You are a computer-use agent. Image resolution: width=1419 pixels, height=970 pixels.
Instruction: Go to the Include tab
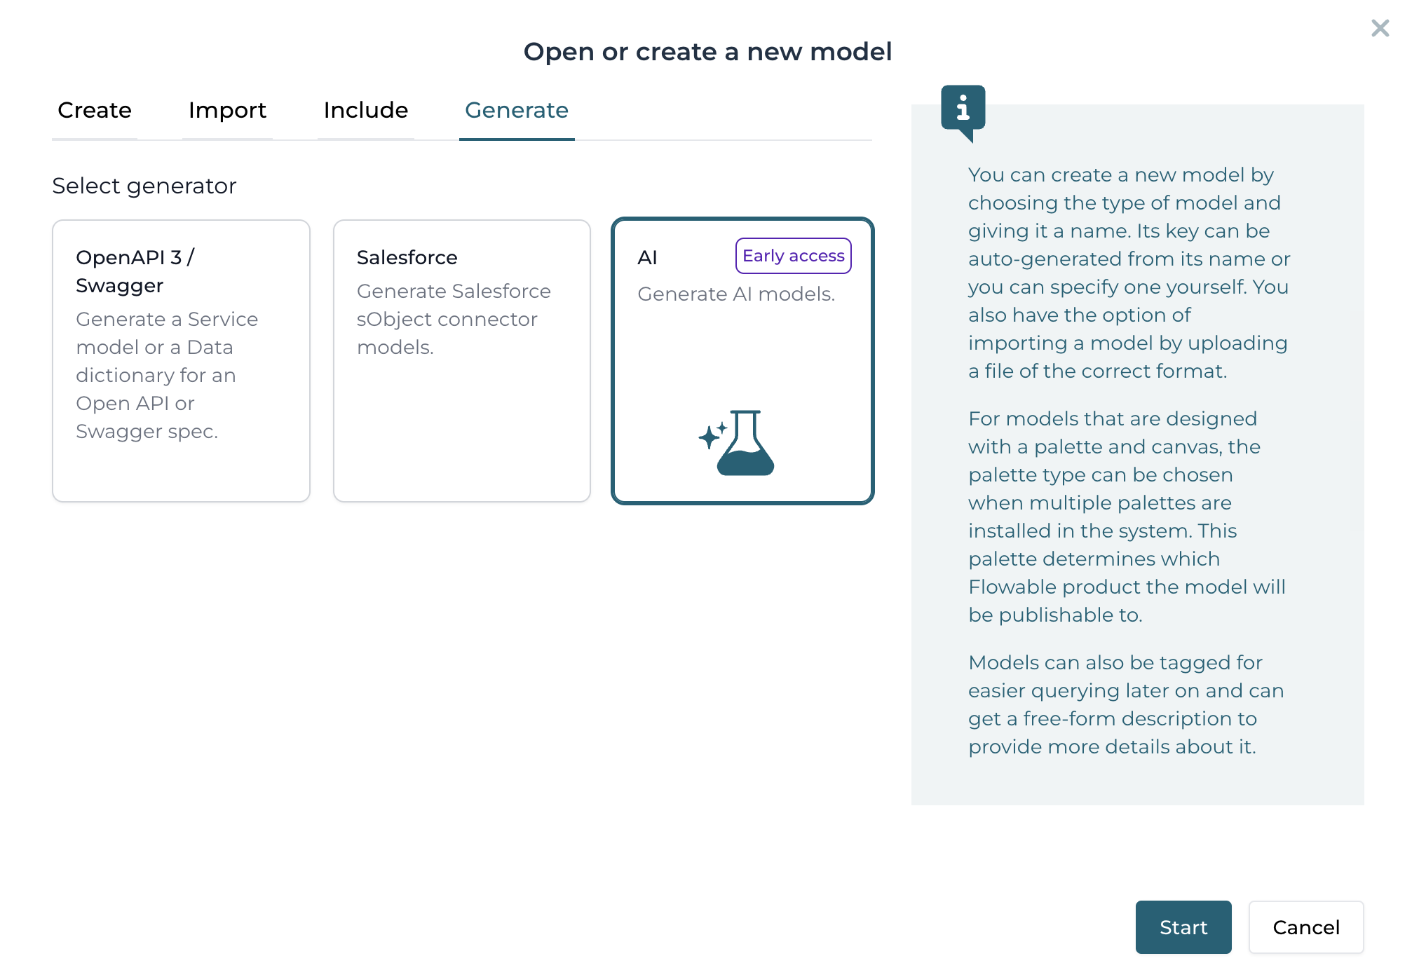tap(365, 110)
